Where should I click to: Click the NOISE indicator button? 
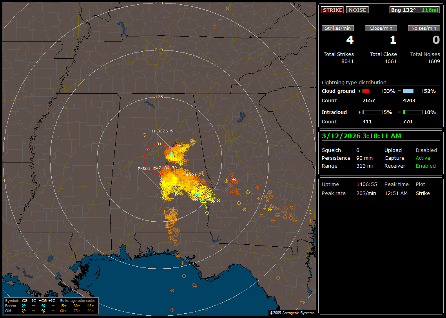click(x=357, y=10)
